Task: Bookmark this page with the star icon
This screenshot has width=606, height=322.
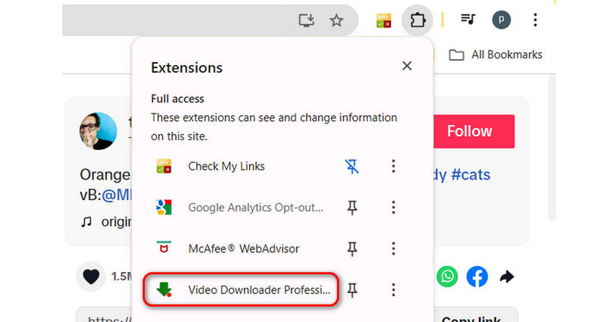Action: tap(336, 20)
